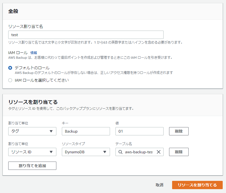226x193 pixels.
Task: Click the arrow icon beside タグ
Action: [51, 131]
